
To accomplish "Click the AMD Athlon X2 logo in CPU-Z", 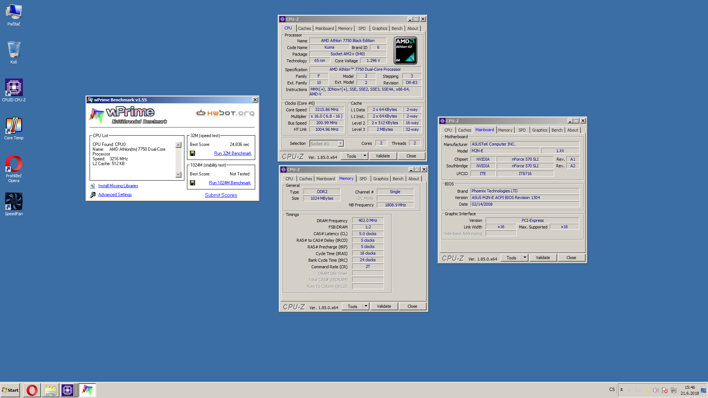I will click(405, 50).
